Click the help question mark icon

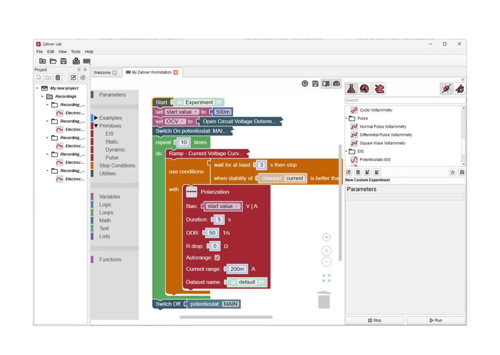[305, 84]
